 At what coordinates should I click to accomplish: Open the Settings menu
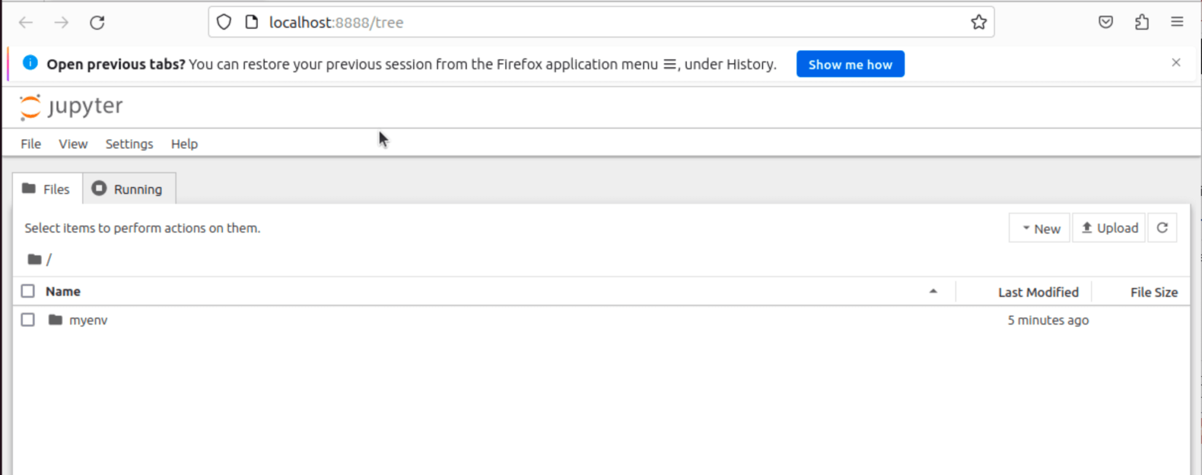129,144
